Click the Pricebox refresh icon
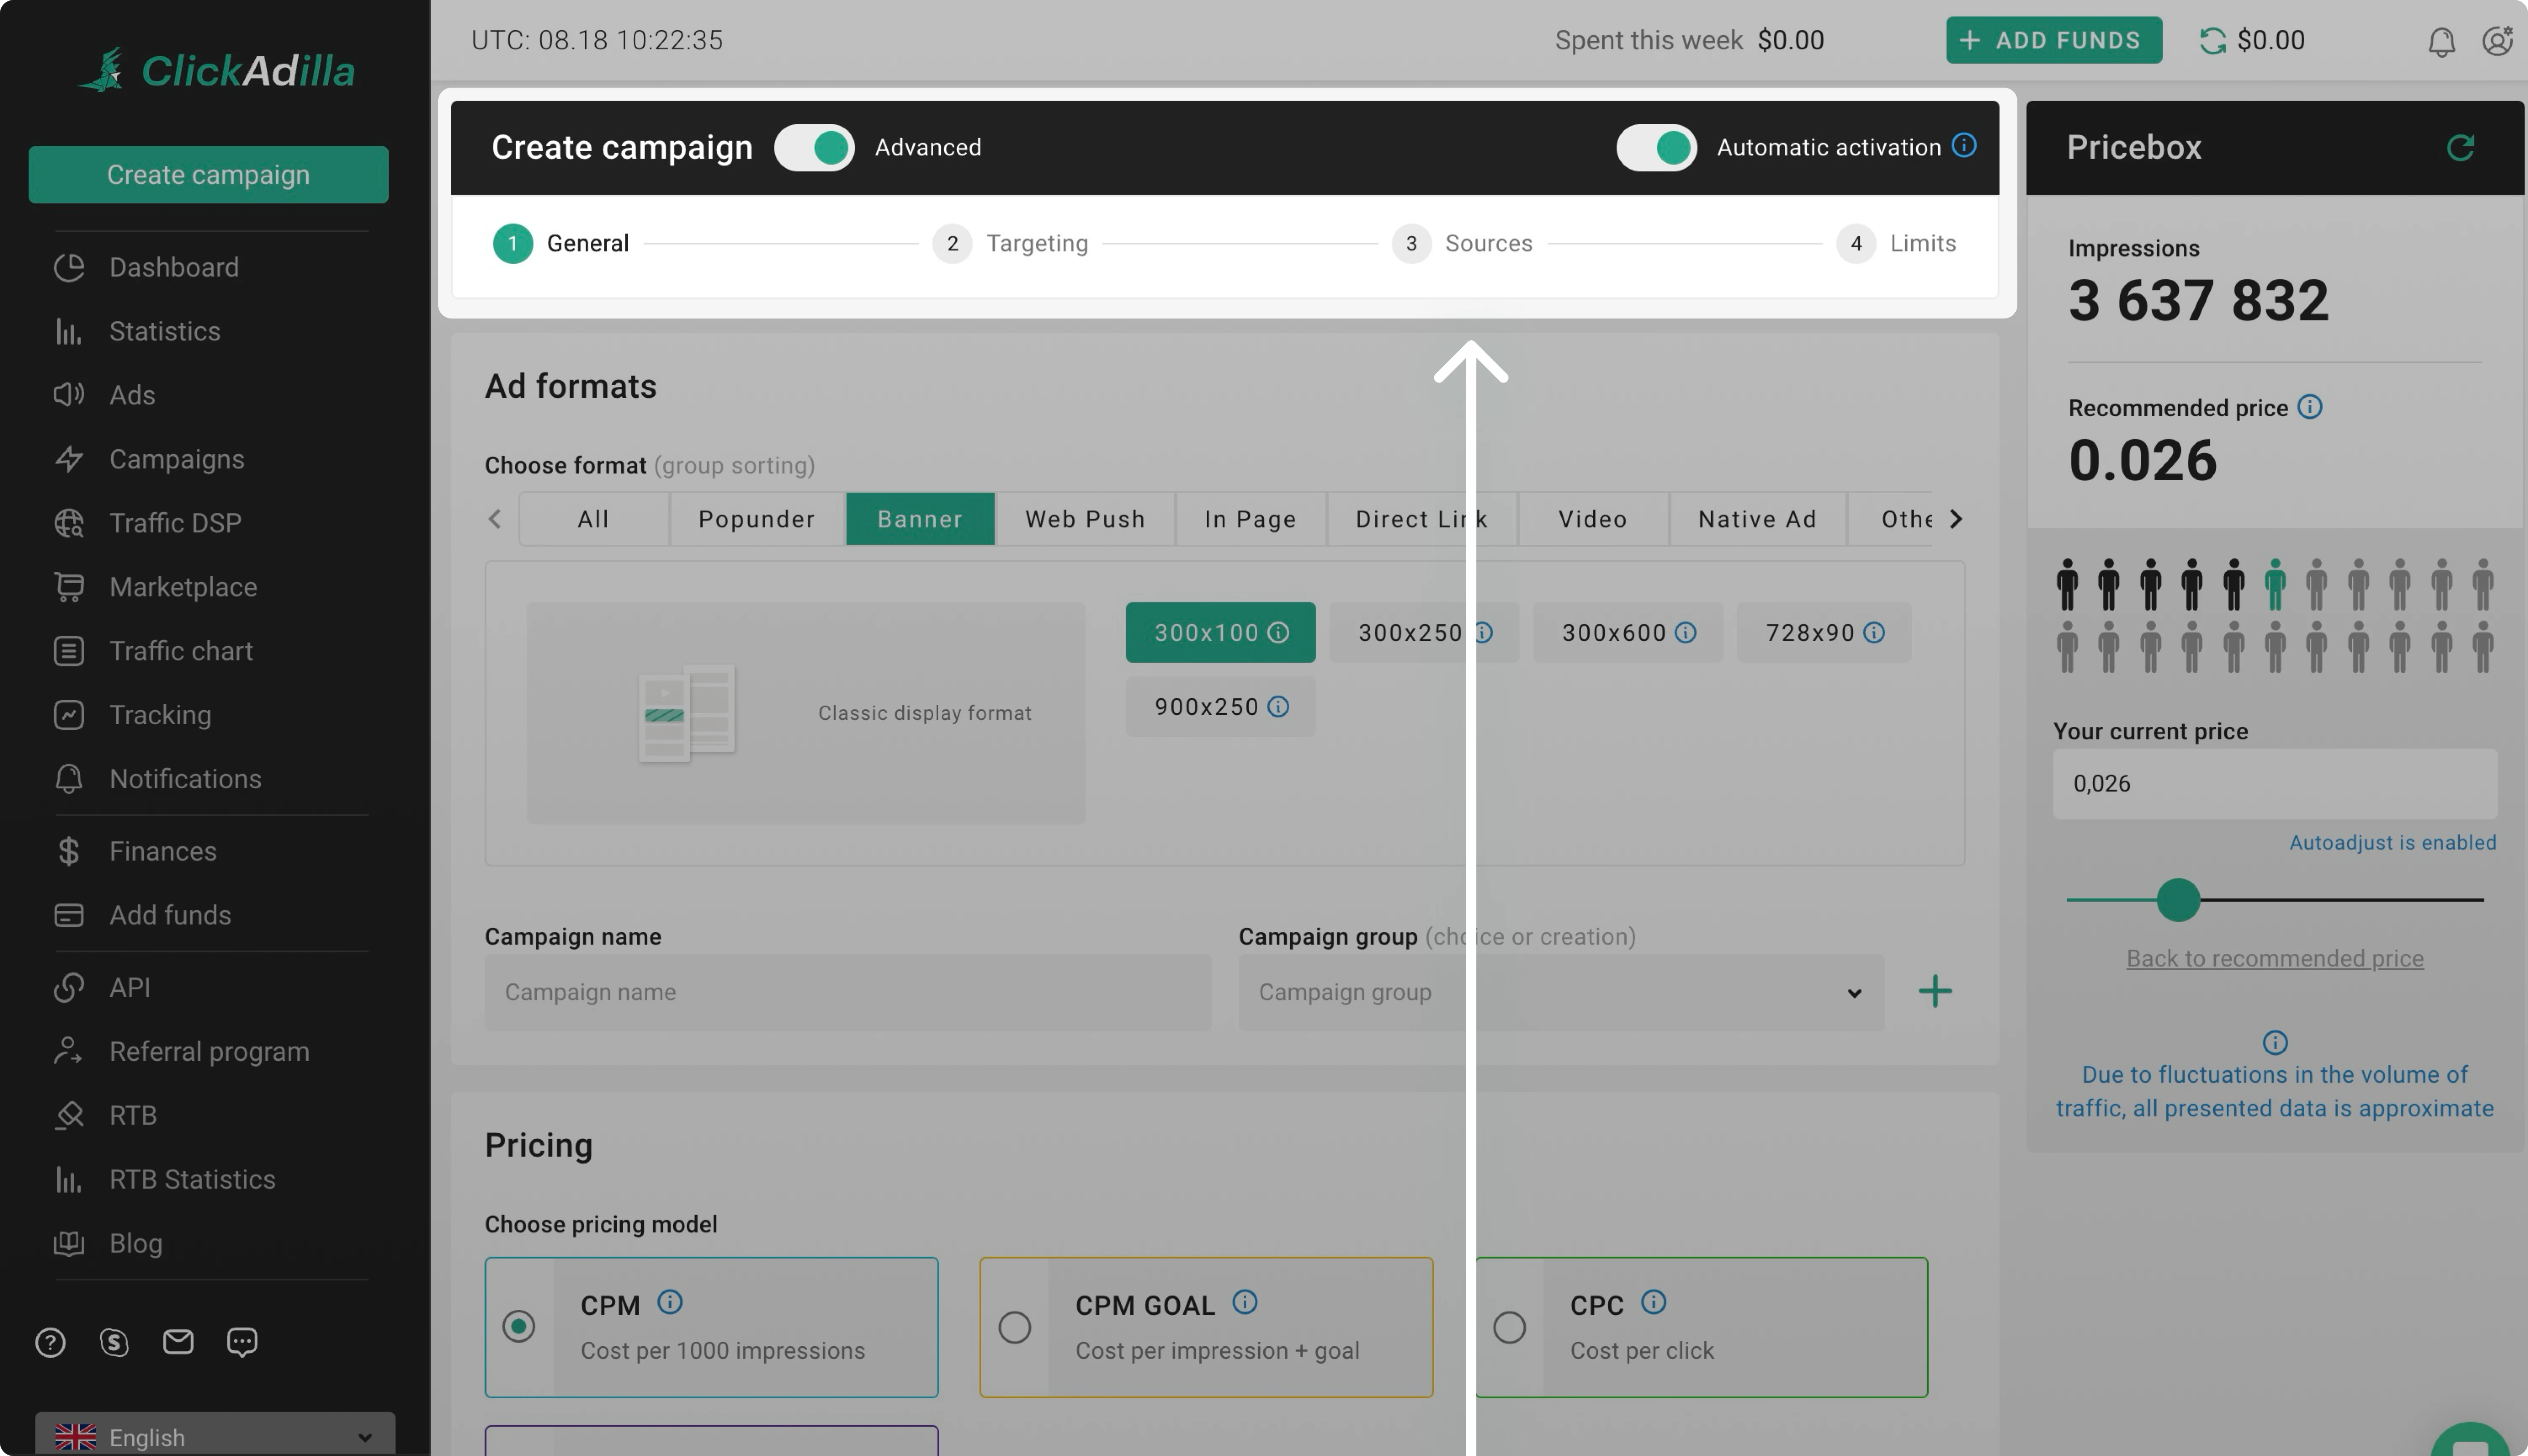Screen dimensions: 2528x1456 tap(2460, 148)
